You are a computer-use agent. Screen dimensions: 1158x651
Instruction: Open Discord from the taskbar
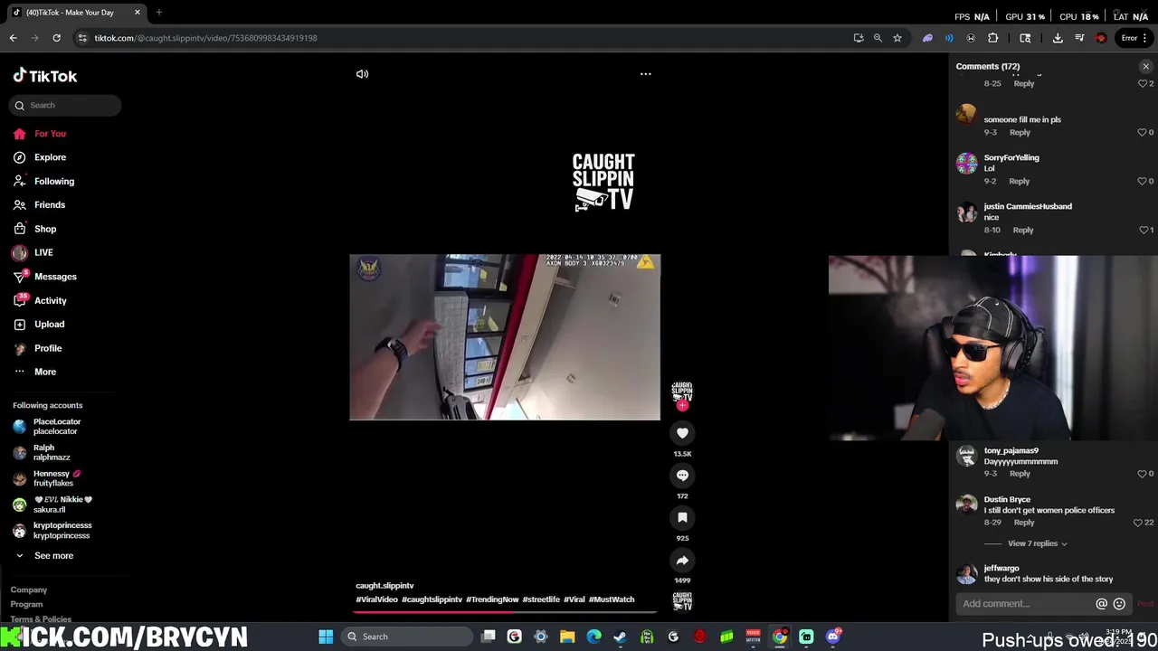(833, 637)
